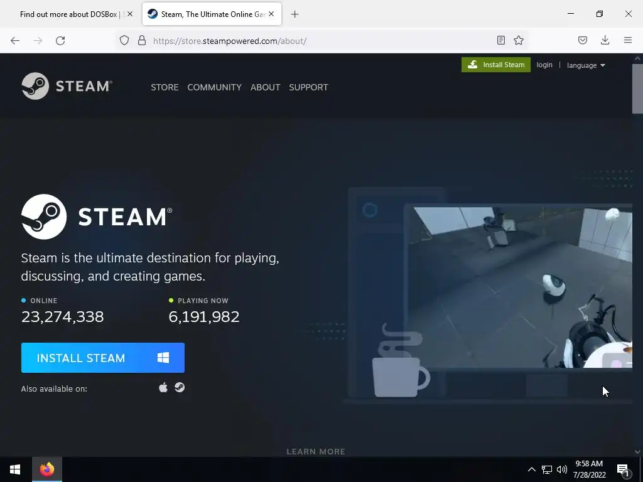
Task: Open the STORE menu
Action: [165, 87]
